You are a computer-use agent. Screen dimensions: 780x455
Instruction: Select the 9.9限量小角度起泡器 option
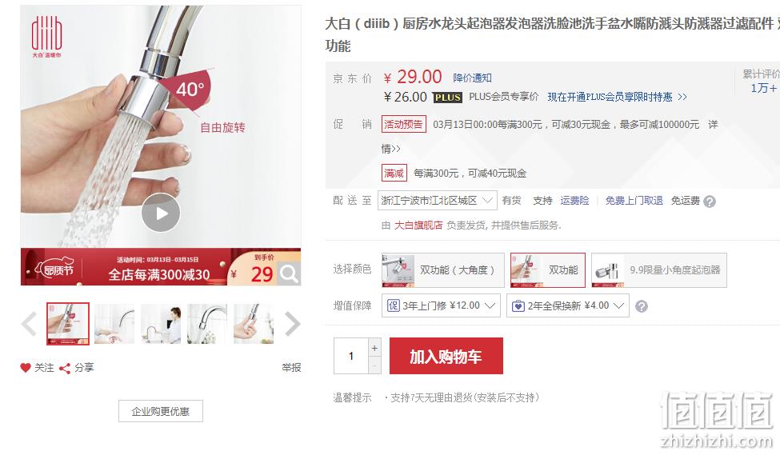[659, 270]
